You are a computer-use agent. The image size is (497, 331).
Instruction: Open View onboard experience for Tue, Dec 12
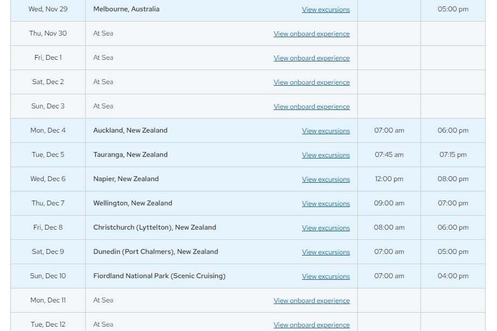(x=312, y=325)
